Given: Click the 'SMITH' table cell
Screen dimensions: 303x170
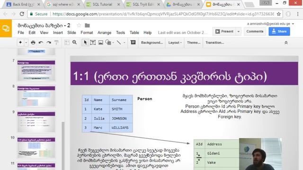Looking at the screenshot, I should (121, 109).
